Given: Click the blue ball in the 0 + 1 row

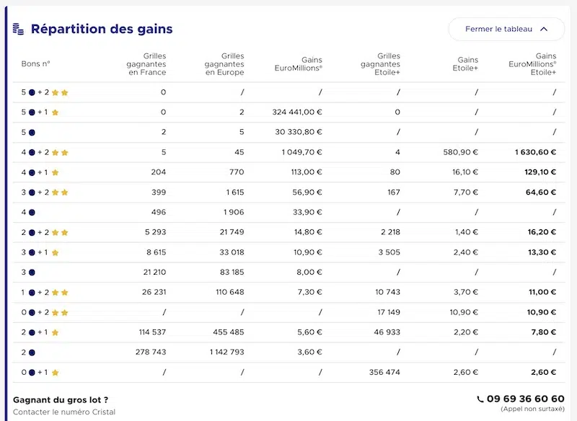Looking at the screenshot, I should pos(32,373).
